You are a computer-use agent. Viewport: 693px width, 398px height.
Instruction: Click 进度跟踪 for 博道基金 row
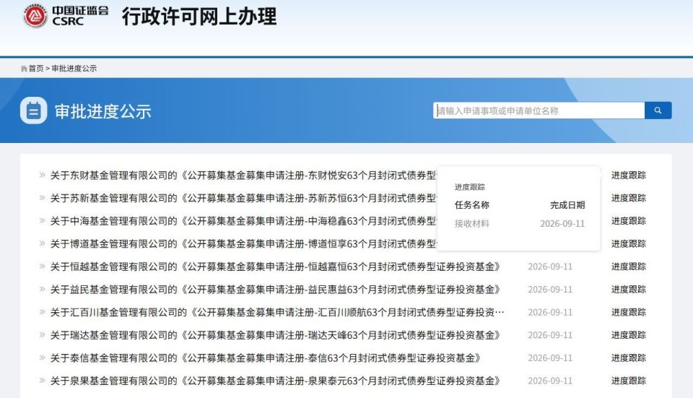point(629,243)
